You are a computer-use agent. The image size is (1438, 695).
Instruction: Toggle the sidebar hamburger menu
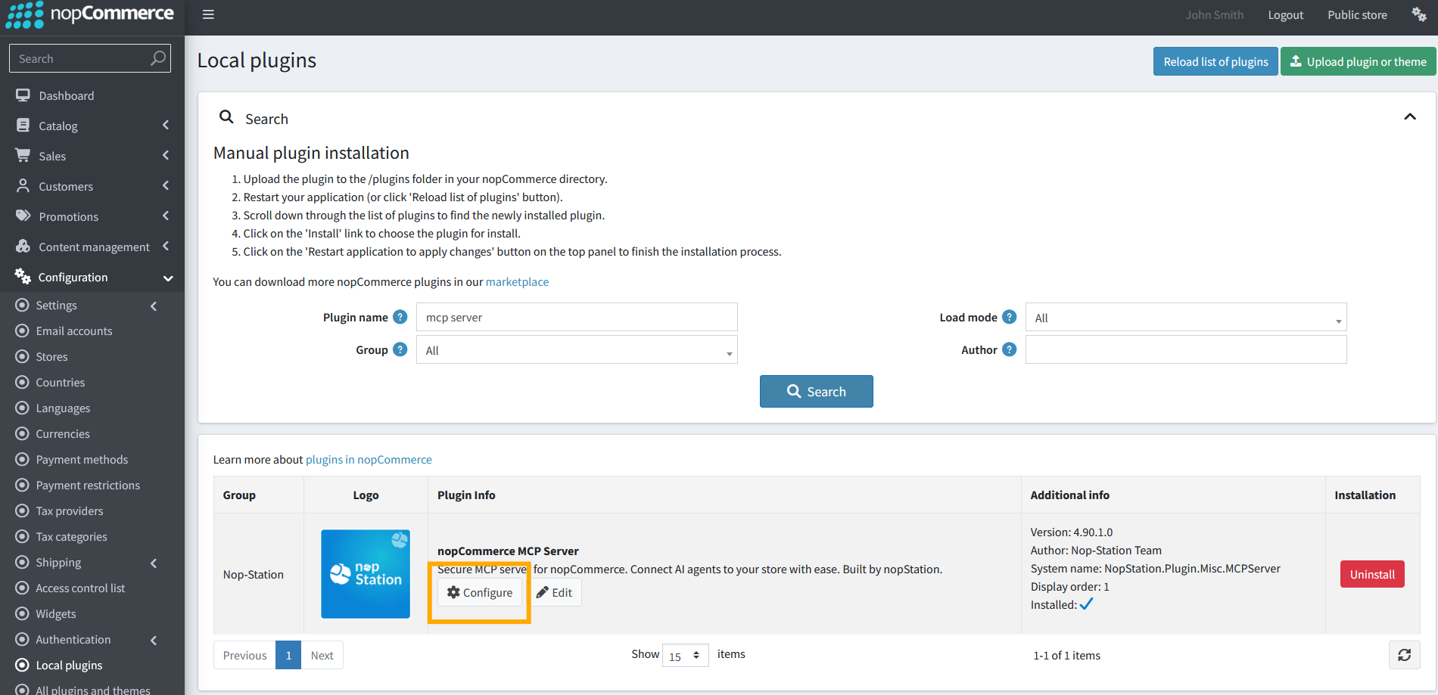pyautogui.click(x=208, y=14)
